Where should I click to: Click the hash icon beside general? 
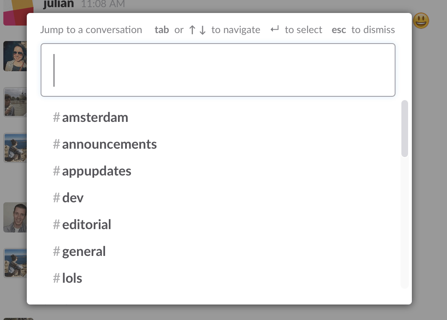[x=56, y=251]
